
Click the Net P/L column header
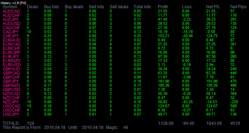(x=213, y=7)
